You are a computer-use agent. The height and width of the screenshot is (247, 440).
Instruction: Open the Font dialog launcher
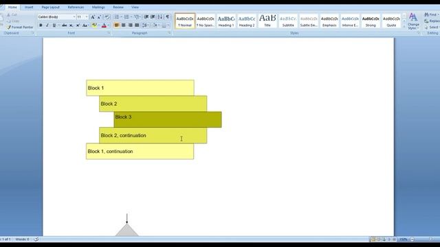click(x=109, y=33)
